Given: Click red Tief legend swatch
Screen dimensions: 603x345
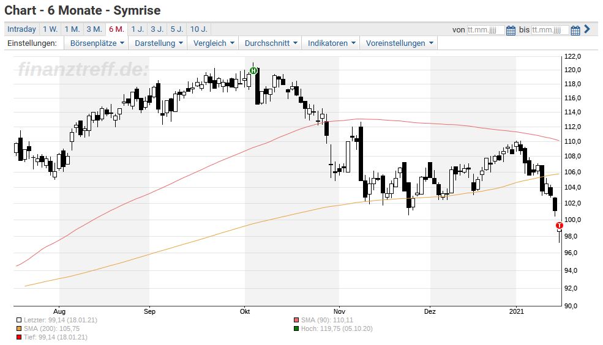Looking at the screenshot, I should (x=19, y=337).
